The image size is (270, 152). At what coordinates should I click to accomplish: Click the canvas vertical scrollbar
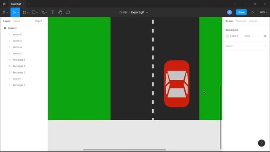[220, 117]
